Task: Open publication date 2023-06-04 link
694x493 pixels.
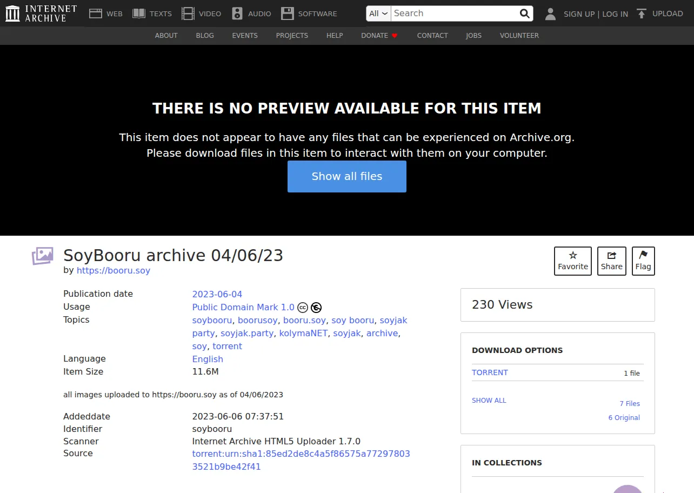Action: [x=217, y=295]
